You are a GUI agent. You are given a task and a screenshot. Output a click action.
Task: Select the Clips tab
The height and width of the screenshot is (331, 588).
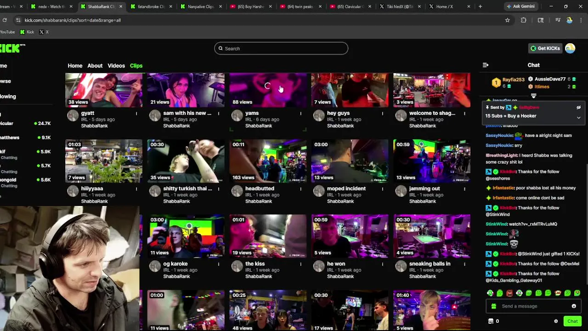tap(136, 66)
